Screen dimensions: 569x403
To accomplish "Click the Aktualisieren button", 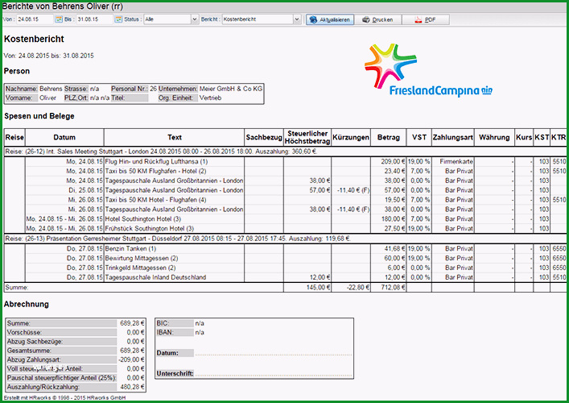I will click(330, 19).
